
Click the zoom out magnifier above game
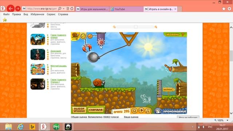click(x=114, y=27)
